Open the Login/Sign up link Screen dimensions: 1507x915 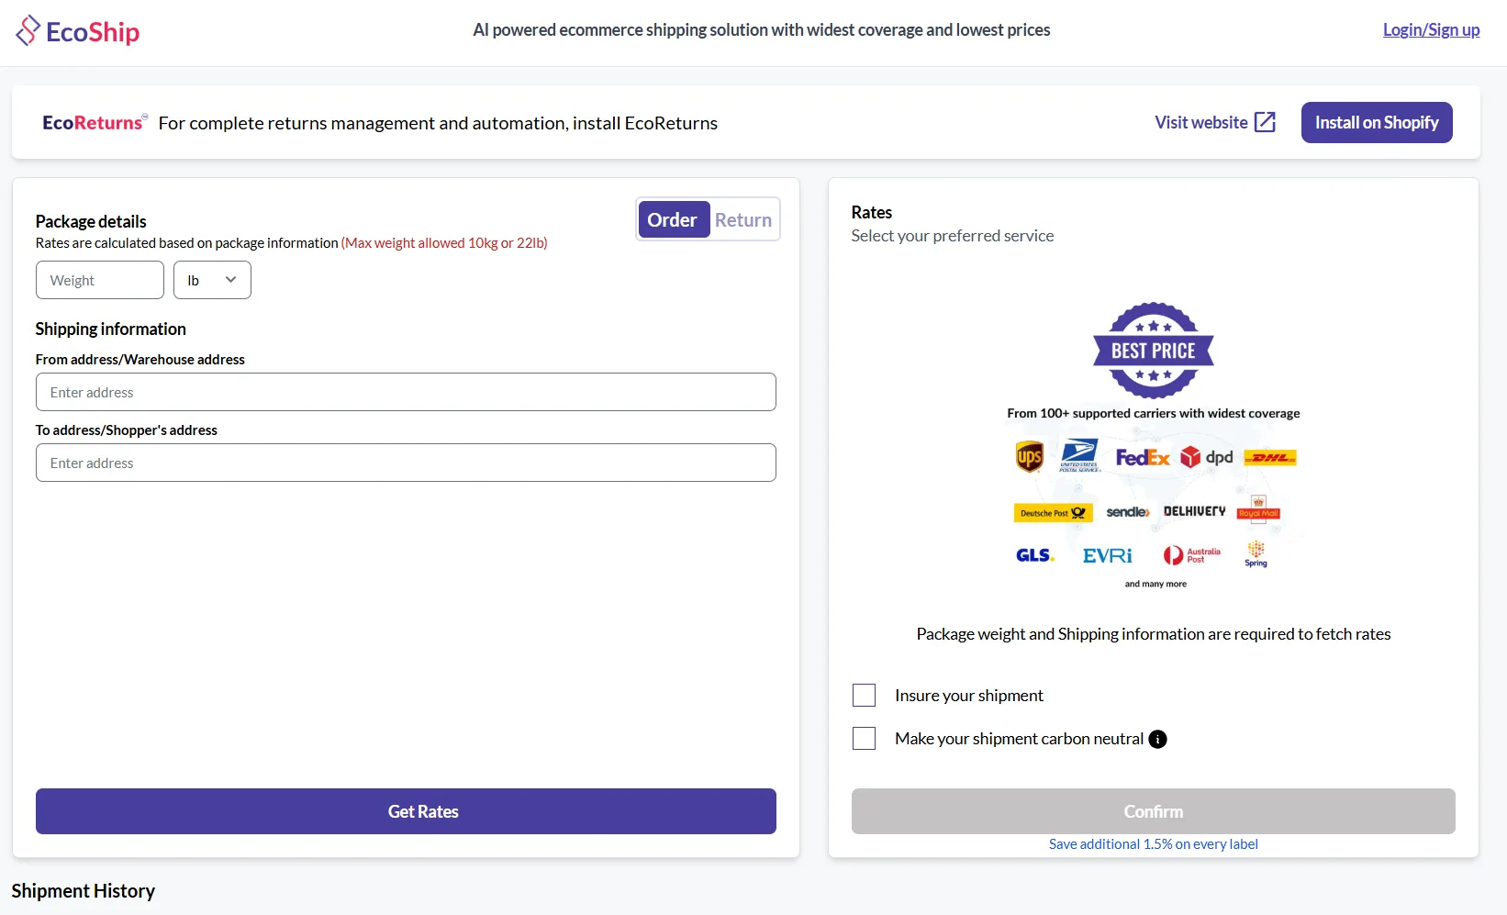[x=1431, y=29]
